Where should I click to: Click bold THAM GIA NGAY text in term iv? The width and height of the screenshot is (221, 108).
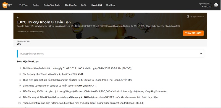pyautogui.click(x=85, y=86)
